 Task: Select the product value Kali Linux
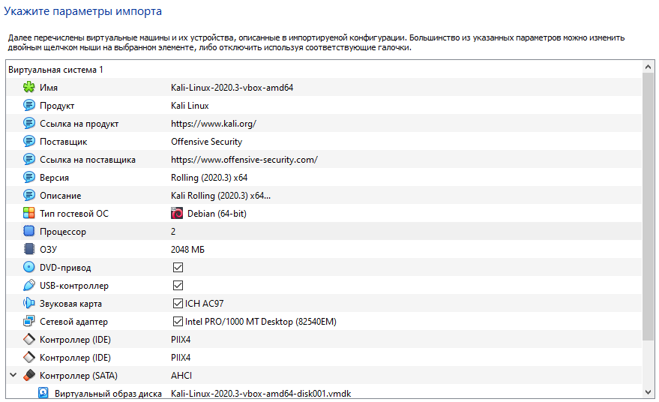190,106
